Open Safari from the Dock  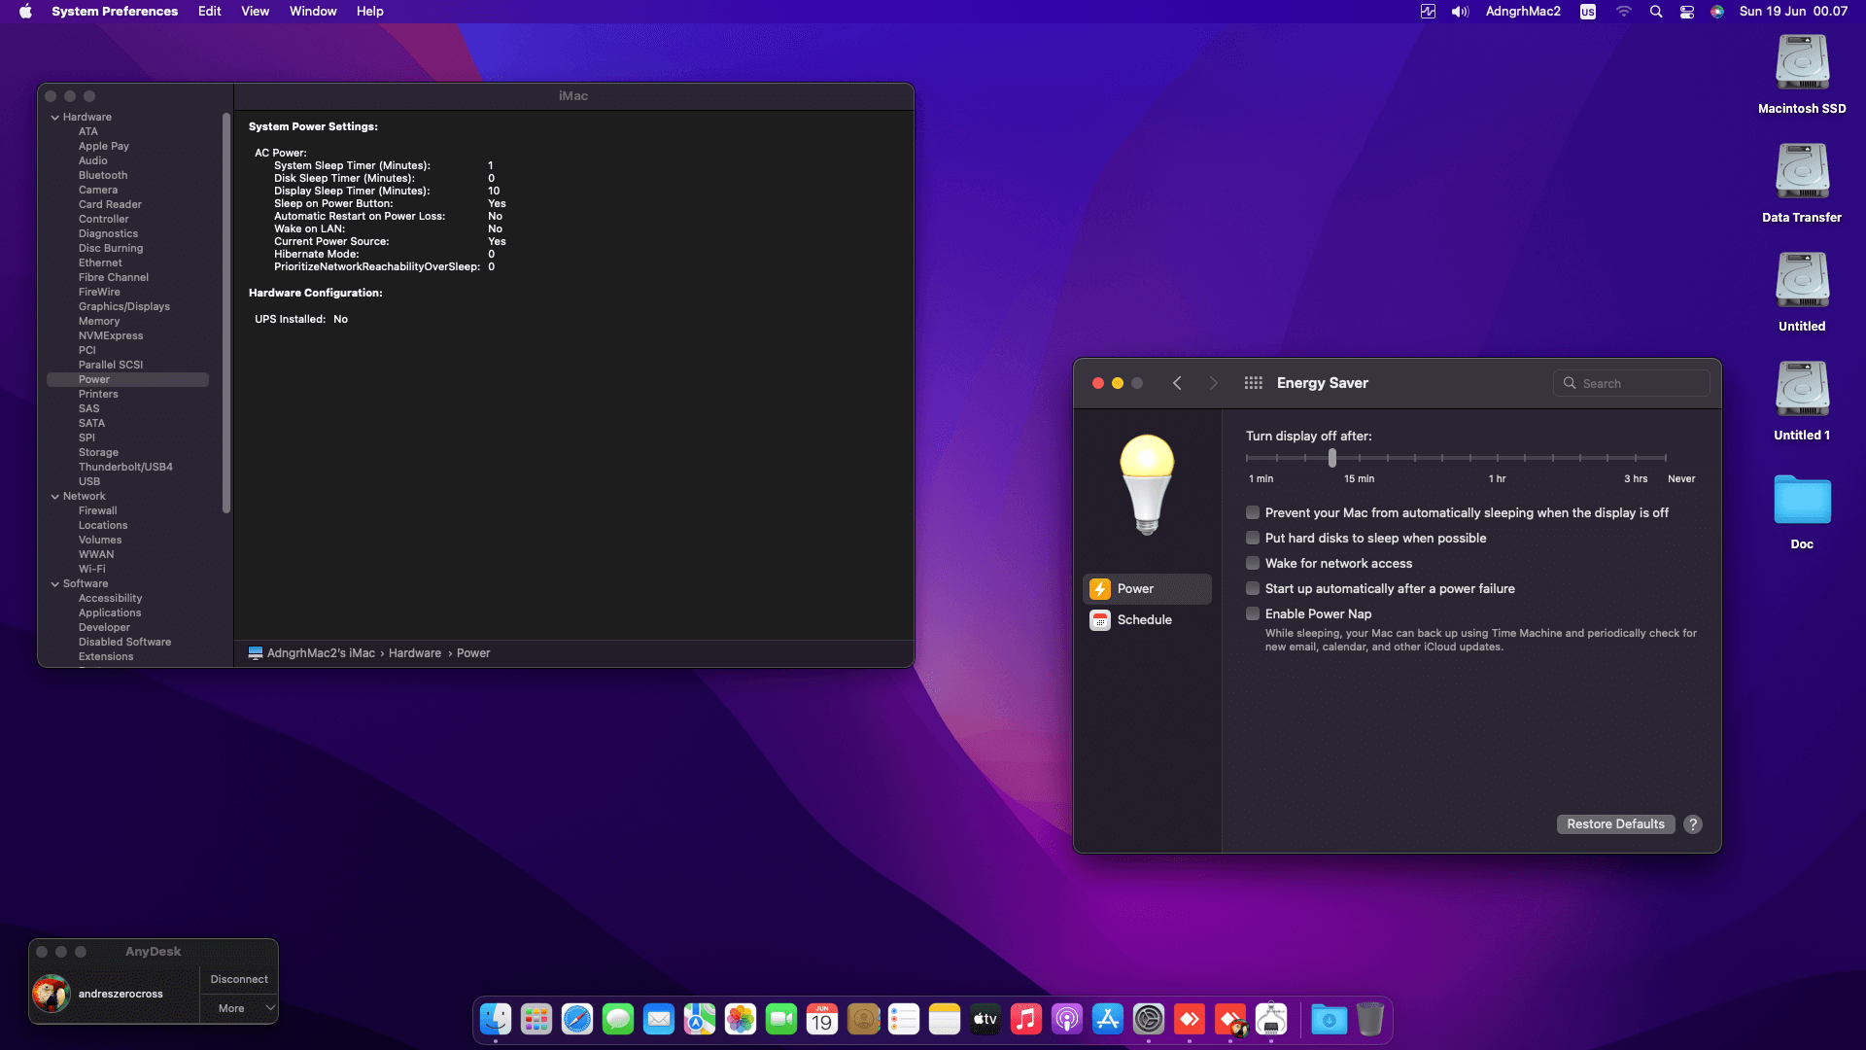(x=577, y=1019)
